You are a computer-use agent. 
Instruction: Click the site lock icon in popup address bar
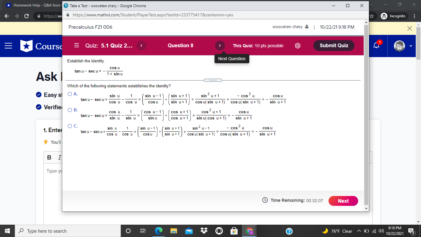point(67,15)
